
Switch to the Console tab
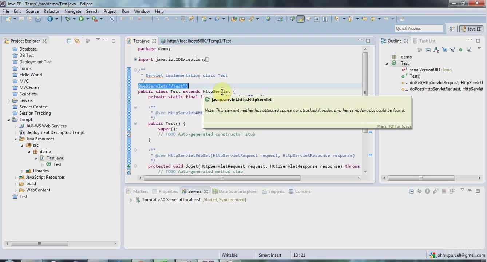pos(299,191)
